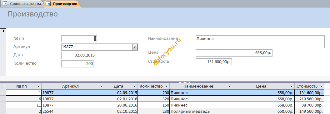330x114 pixels.
Task: Click the Пикинес cell in row 6
Action: pos(201,99)
